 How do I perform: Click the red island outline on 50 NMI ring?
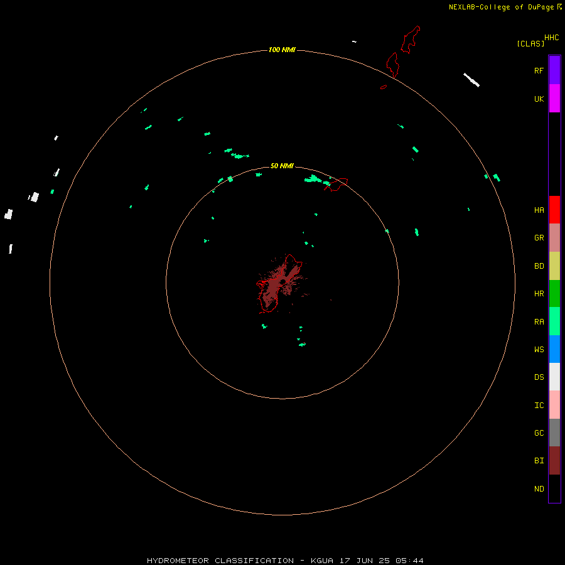point(336,184)
